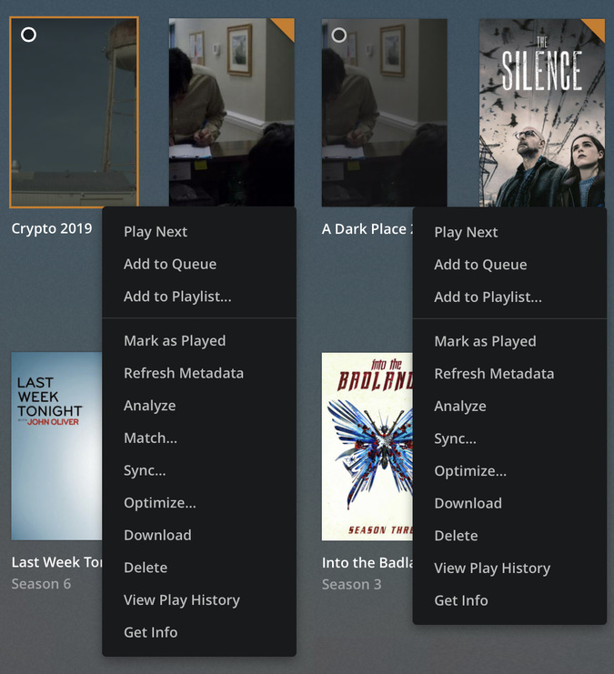Image resolution: width=614 pixels, height=674 pixels.
Task: Open the Into the Badlands poster
Action: pos(367,447)
